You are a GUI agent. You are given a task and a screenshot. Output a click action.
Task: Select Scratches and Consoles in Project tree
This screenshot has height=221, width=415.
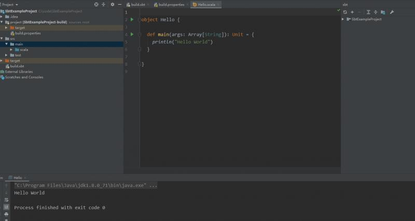tap(24, 77)
